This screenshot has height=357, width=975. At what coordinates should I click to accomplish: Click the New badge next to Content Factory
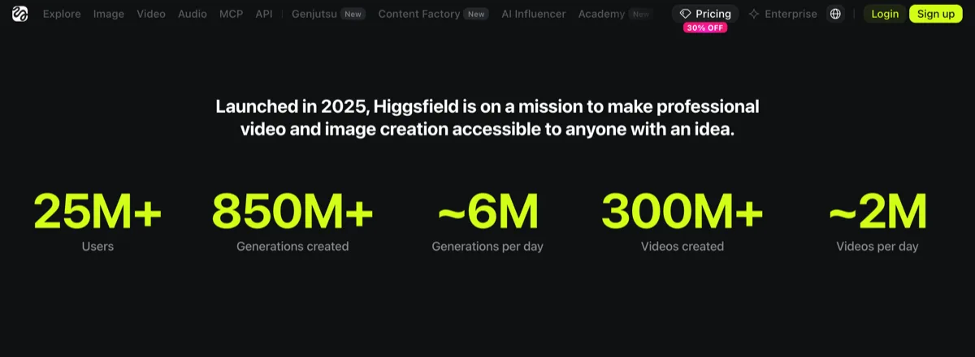(477, 14)
